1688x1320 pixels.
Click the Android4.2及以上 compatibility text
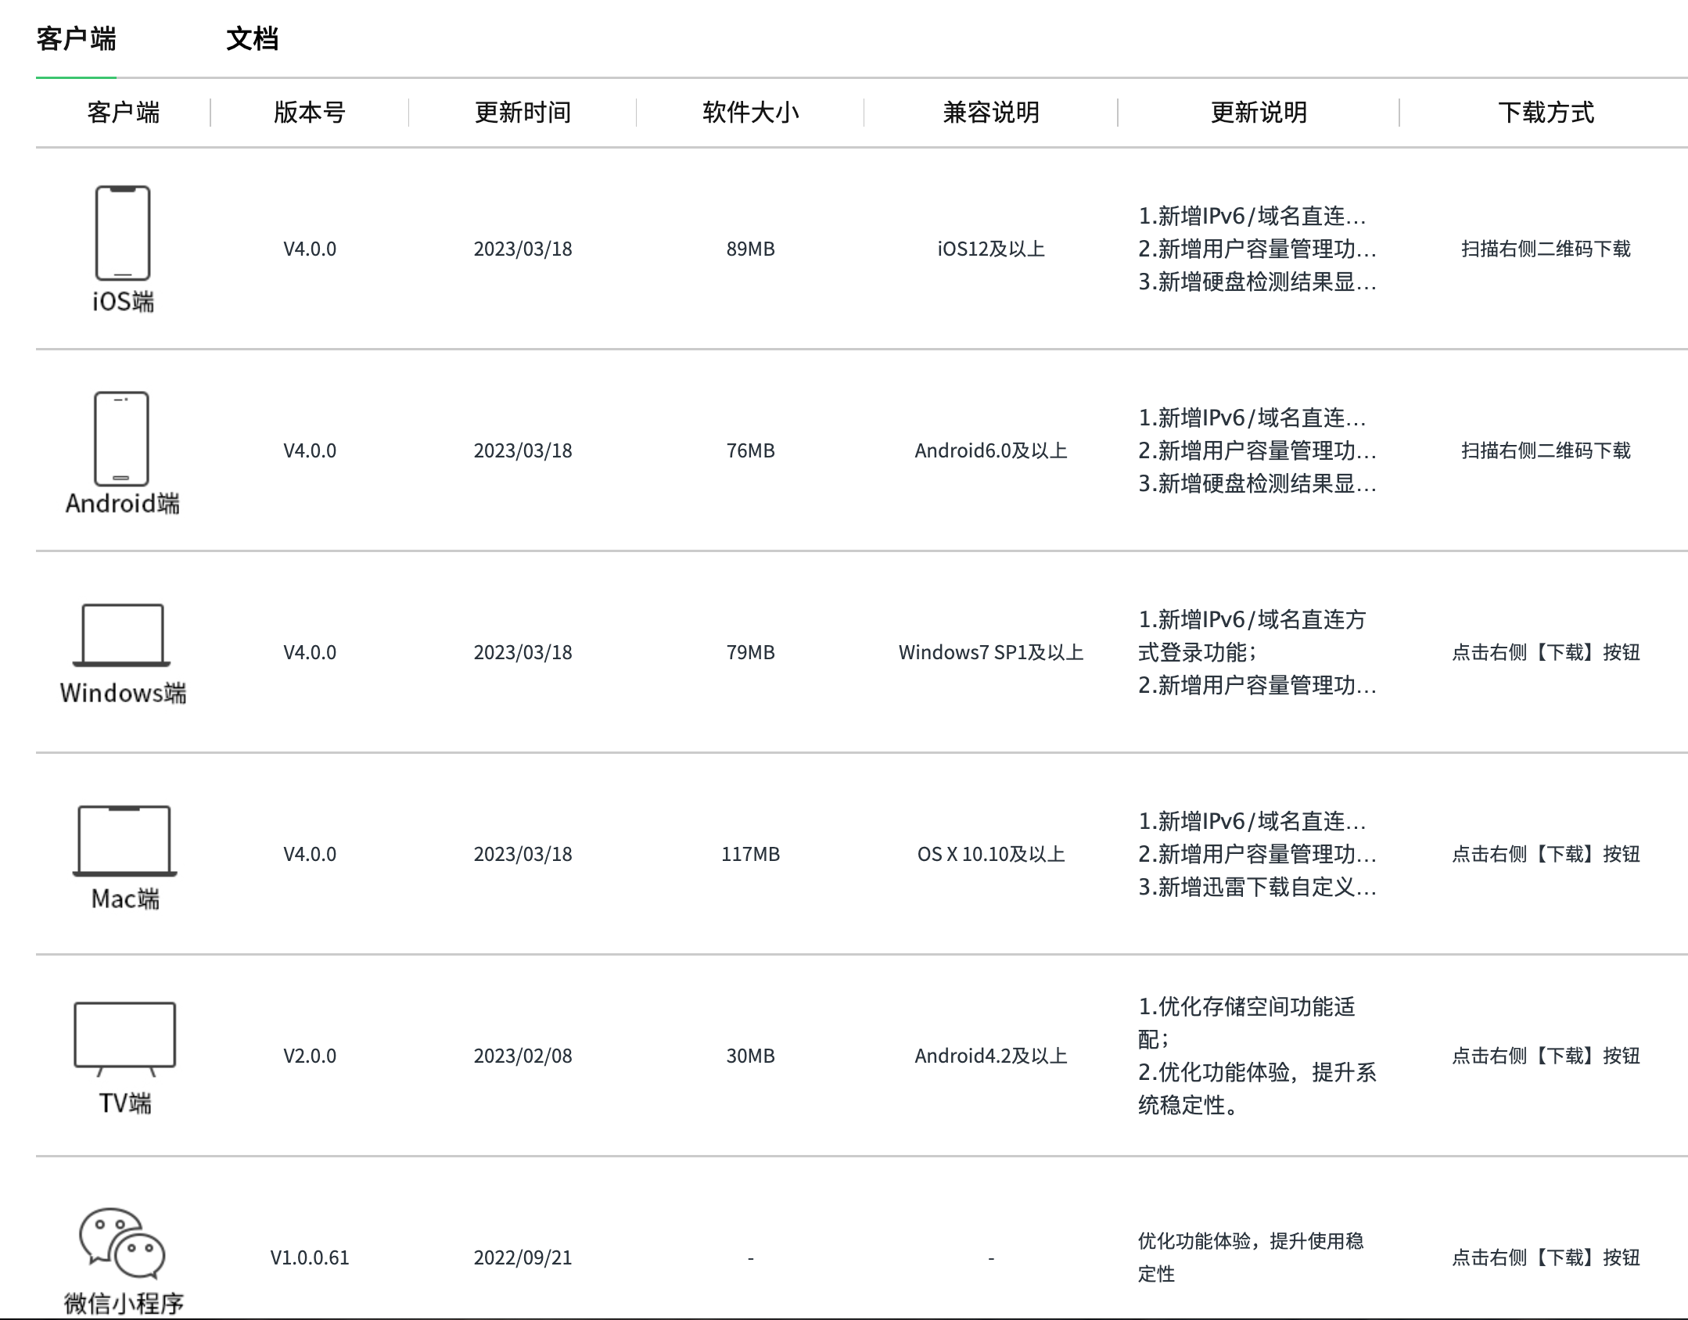[991, 1056]
